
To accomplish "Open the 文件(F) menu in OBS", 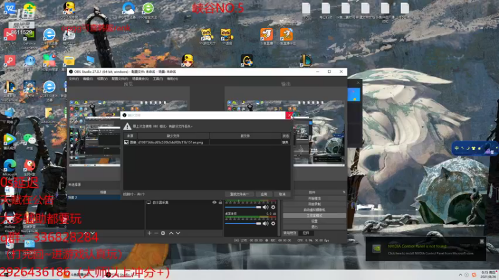I will tap(74, 79).
